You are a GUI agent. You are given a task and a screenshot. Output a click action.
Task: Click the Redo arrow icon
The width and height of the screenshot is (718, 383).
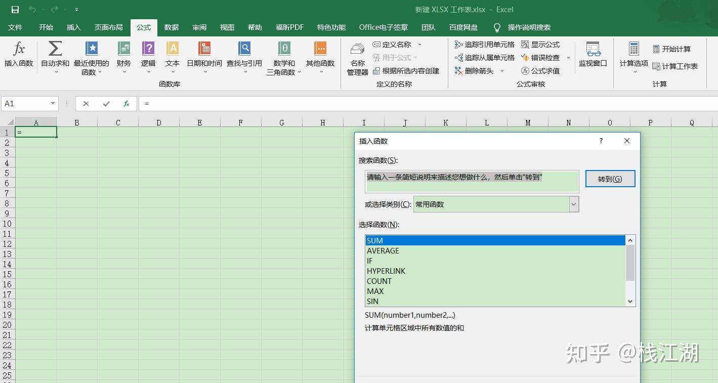coord(55,10)
